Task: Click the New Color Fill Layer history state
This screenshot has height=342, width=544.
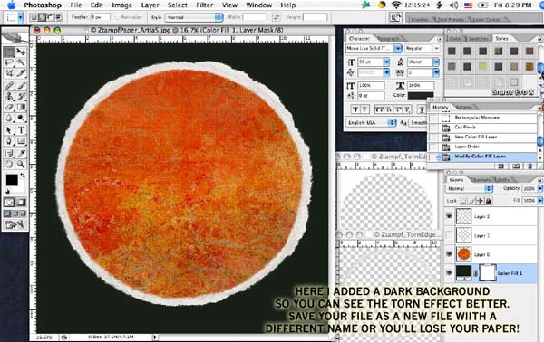Action: (483, 138)
